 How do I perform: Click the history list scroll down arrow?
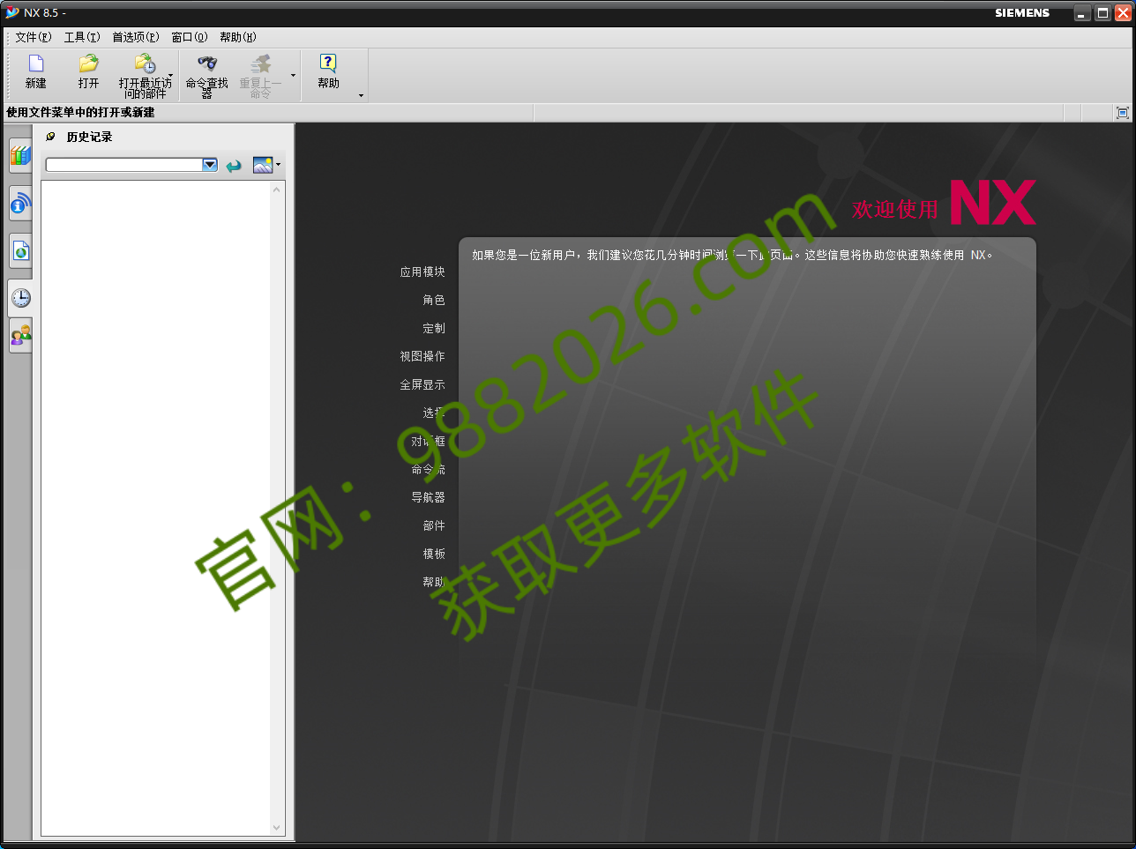[277, 827]
